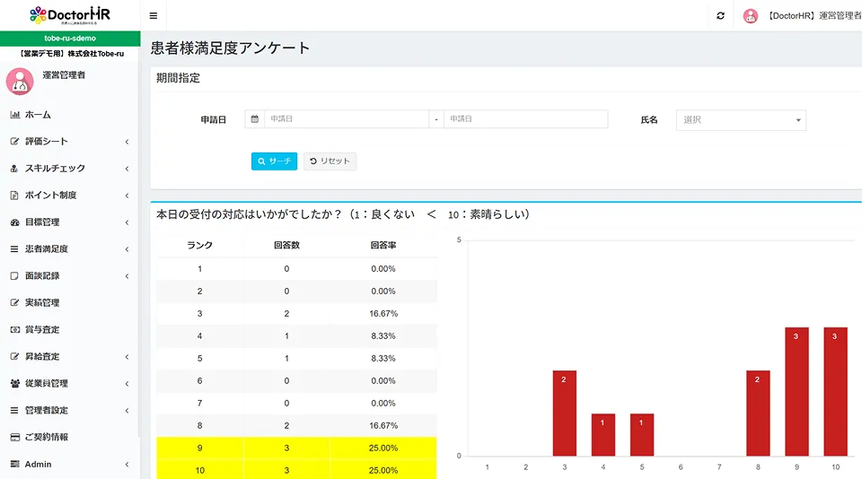
Task: Click the 従業員管理 people icon
Action: [x=15, y=383]
